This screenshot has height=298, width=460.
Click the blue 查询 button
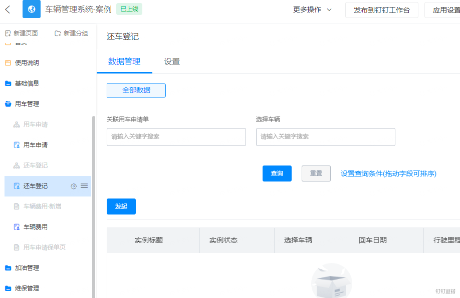277,173
